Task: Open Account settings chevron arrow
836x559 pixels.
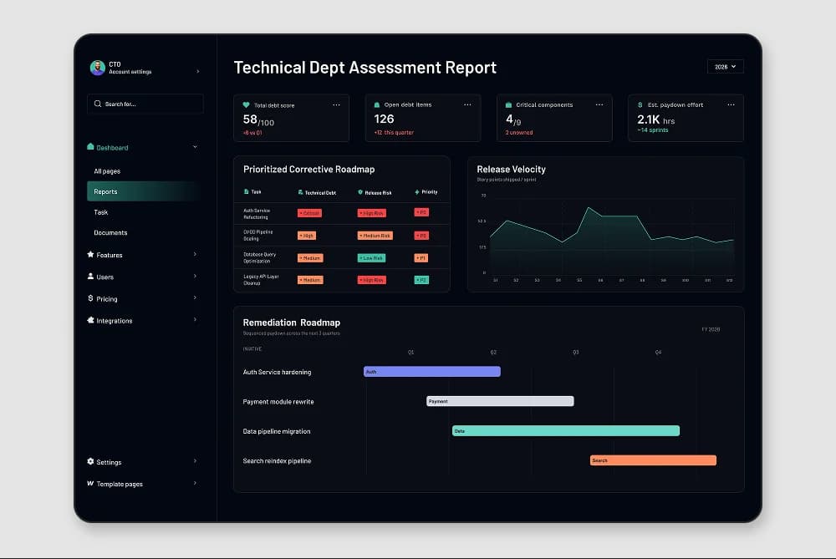Action: [x=198, y=71]
